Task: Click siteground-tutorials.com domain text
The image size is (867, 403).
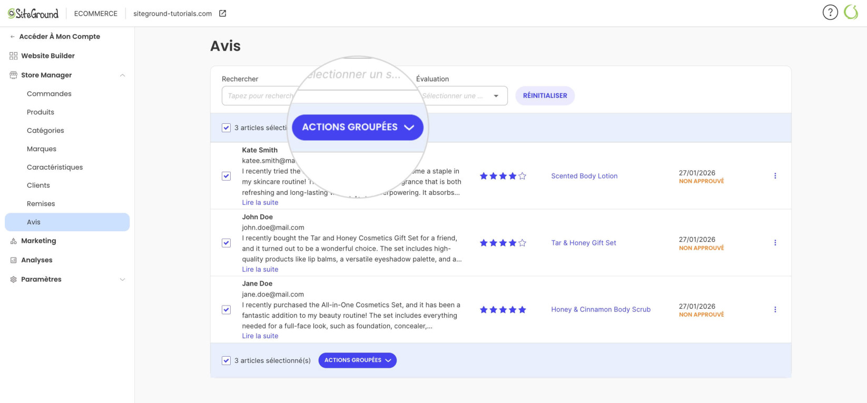Action: [x=173, y=14]
